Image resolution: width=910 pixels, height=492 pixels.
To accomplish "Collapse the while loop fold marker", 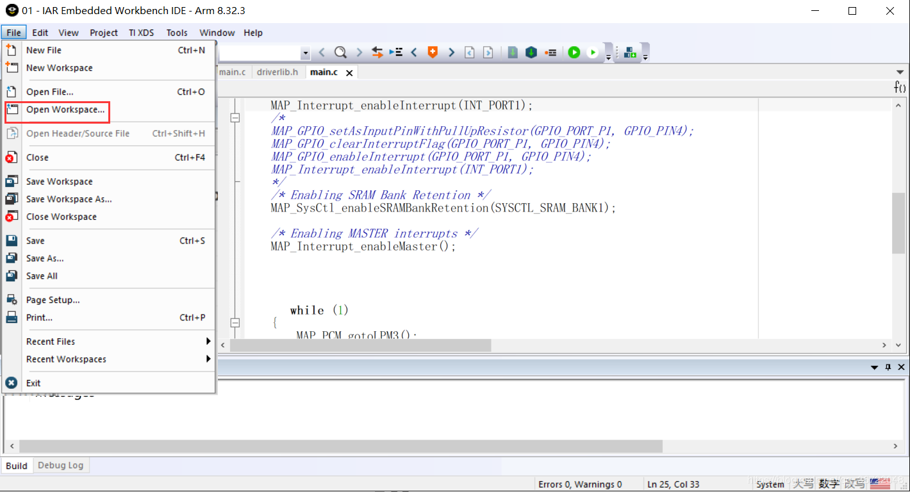I will tap(235, 323).
